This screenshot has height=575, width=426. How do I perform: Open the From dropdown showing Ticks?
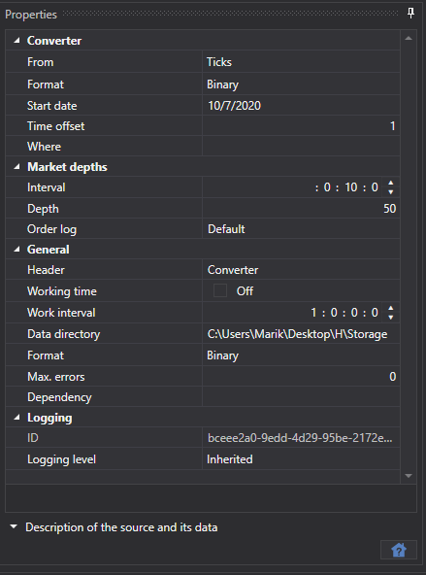coord(301,62)
